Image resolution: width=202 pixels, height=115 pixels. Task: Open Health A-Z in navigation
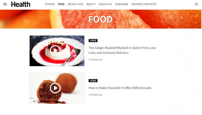pos(105,4)
